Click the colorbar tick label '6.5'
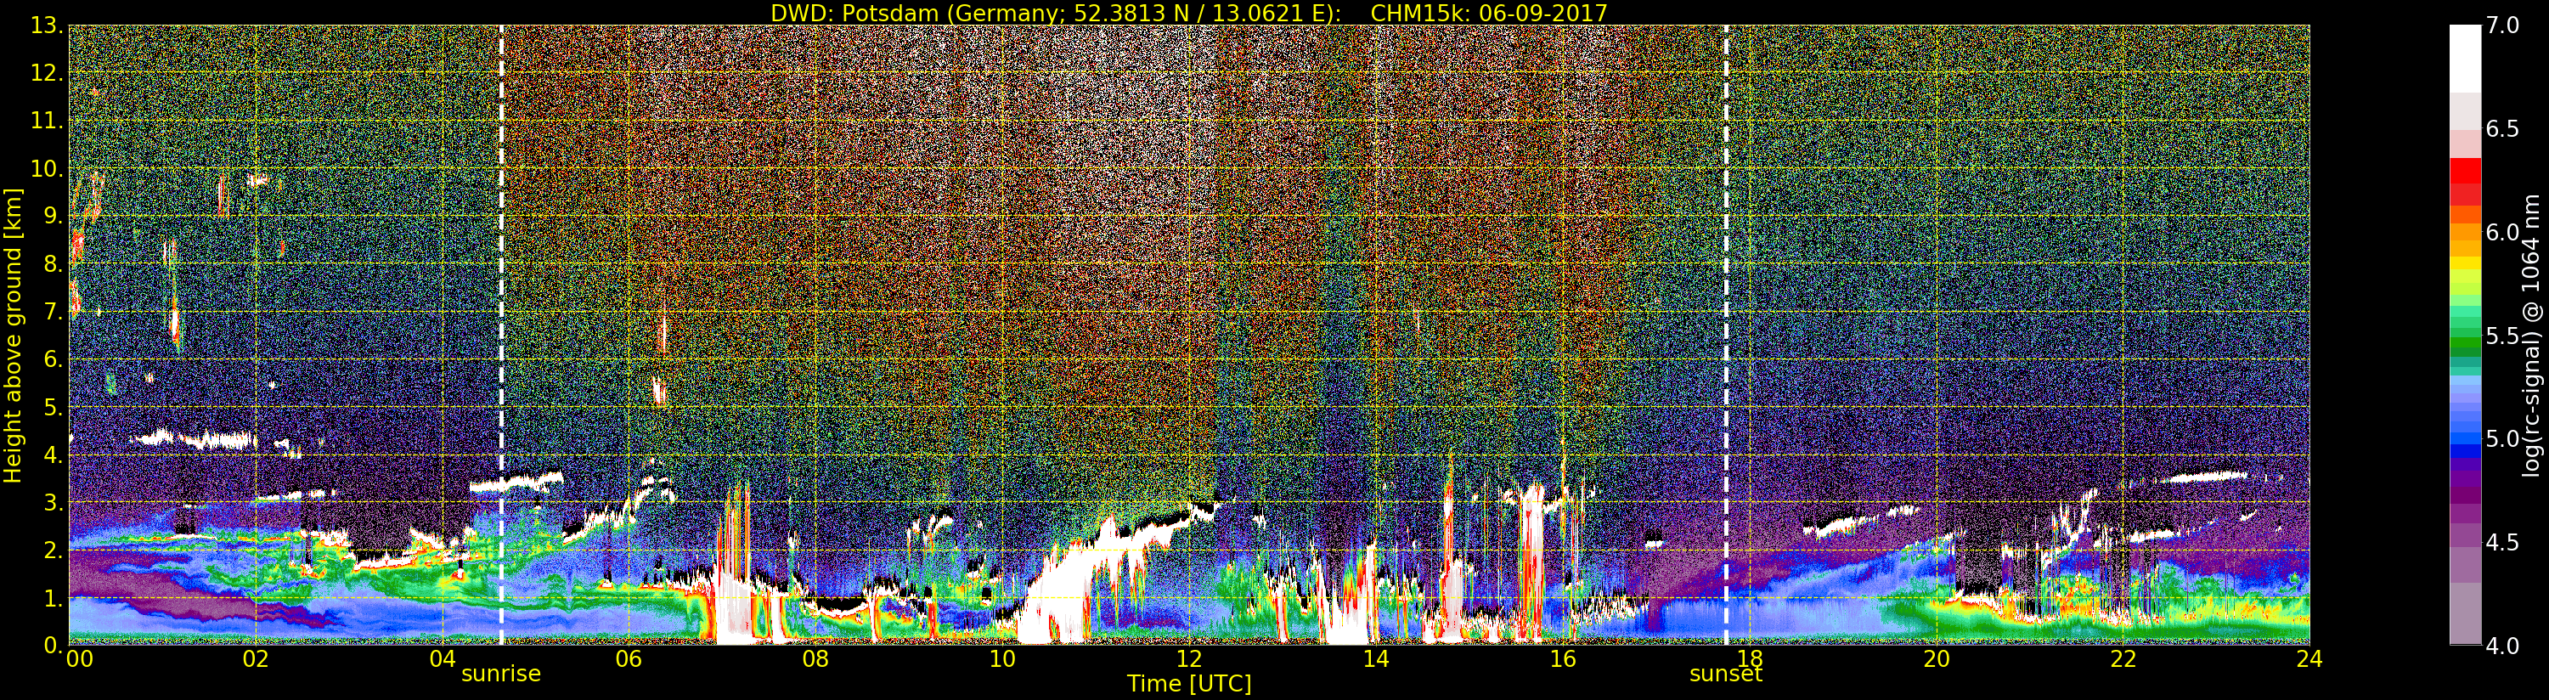This screenshot has height=700, width=2549. coord(2502,129)
